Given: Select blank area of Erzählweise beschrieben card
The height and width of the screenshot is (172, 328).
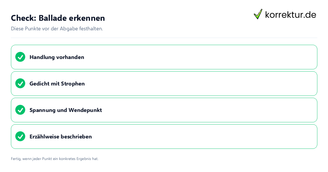Looking at the screenshot, I should point(204,137).
